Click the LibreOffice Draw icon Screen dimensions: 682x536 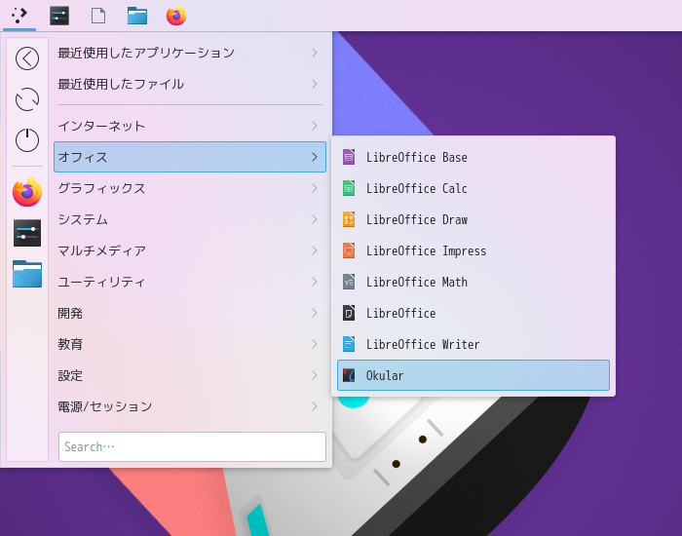349,219
